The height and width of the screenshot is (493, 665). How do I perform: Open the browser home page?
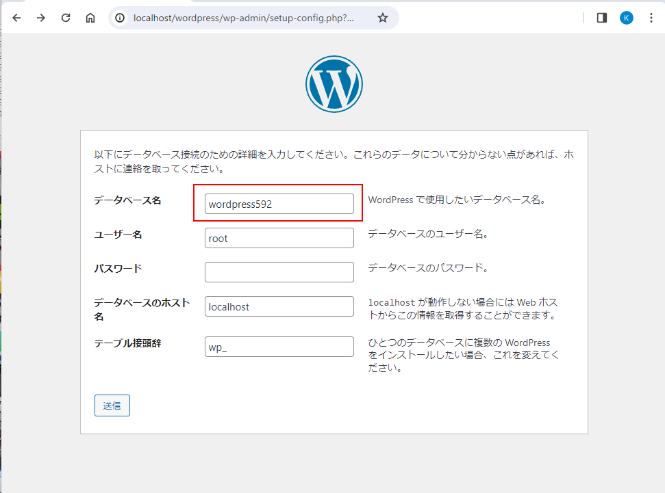(90, 18)
